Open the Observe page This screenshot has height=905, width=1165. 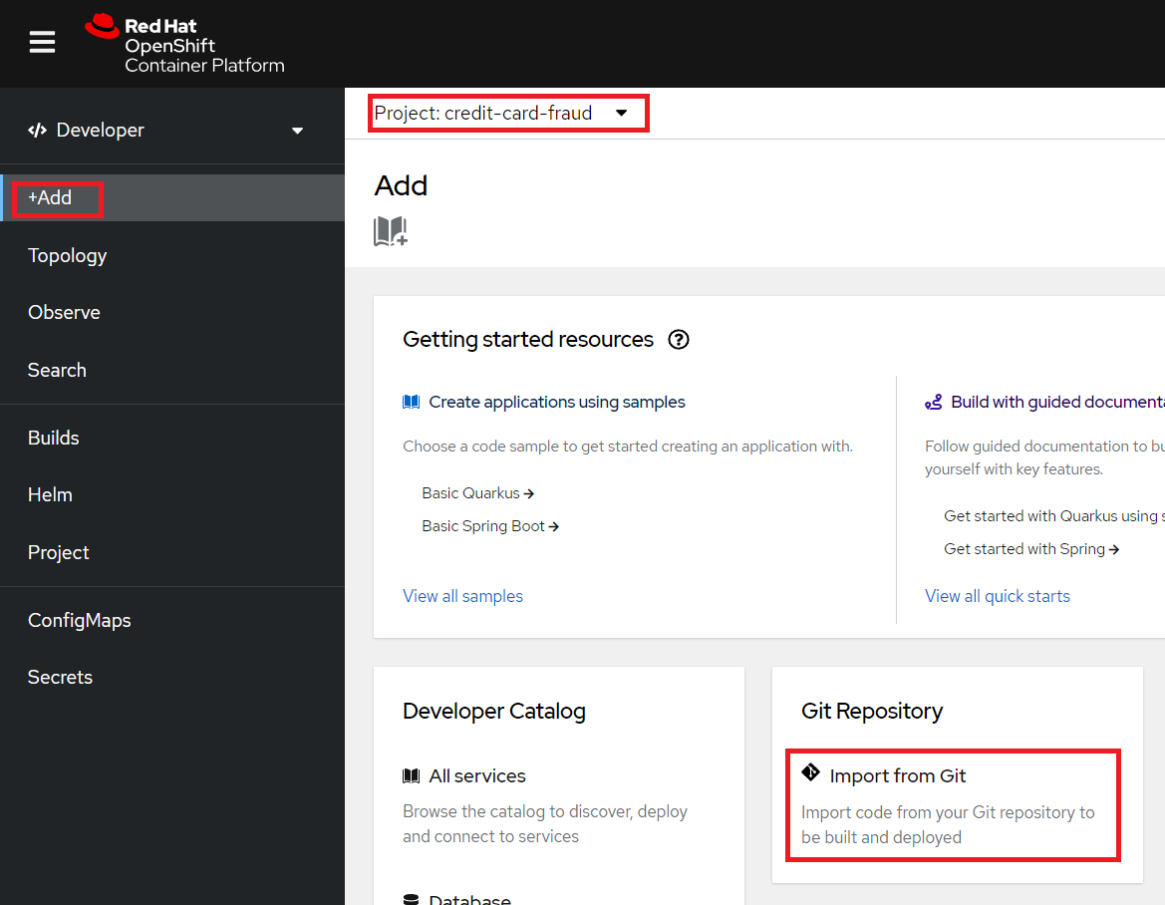point(64,312)
